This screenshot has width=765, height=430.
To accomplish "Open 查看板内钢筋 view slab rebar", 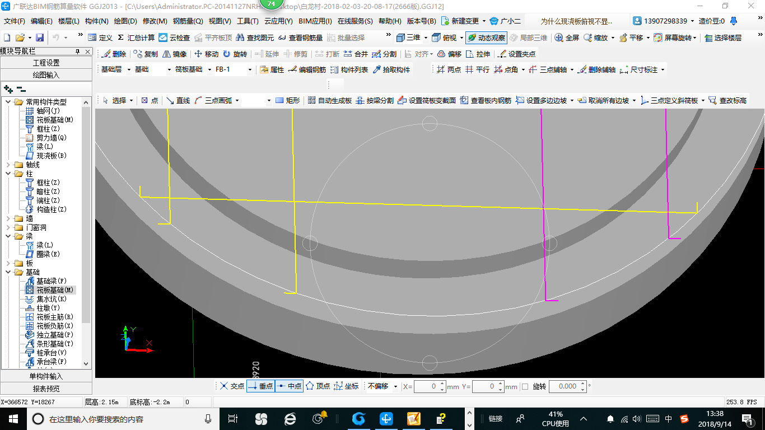I will 486,101.
